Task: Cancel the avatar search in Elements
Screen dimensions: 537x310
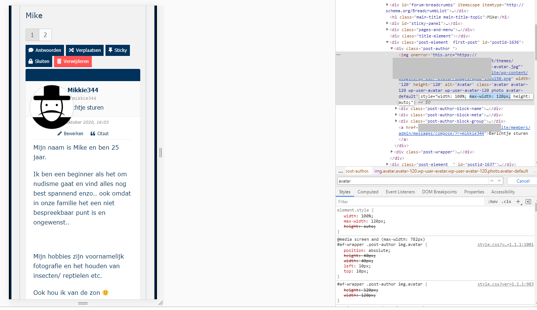Action: pos(523,181)
